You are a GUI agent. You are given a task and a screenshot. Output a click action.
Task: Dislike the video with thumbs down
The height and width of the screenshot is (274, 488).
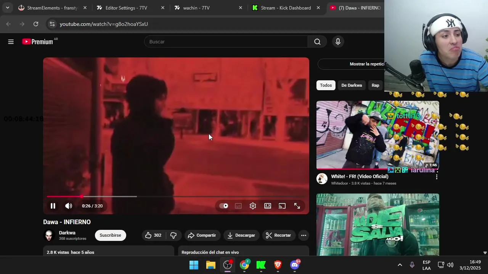point(173,235)
